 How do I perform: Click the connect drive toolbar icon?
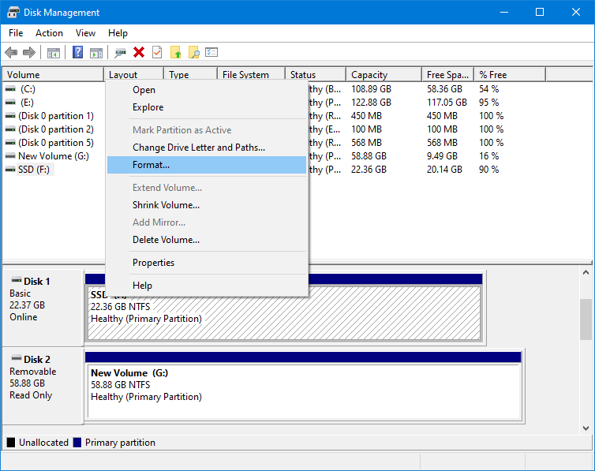[x=120, y=53]
